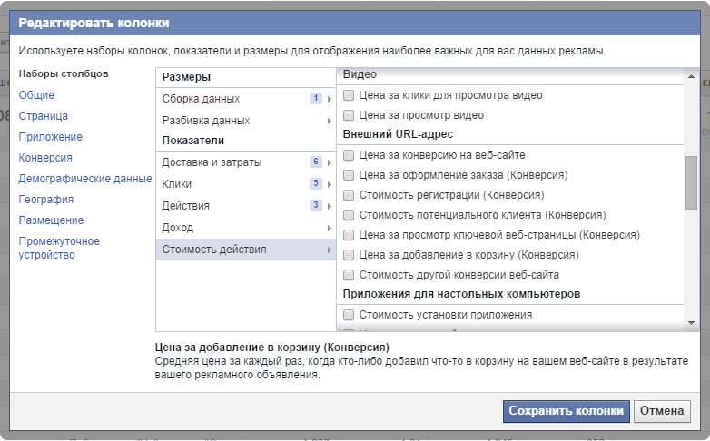
Task: Click the "6" badge on Доставка и затраты
Action: [x=316, y=162]
